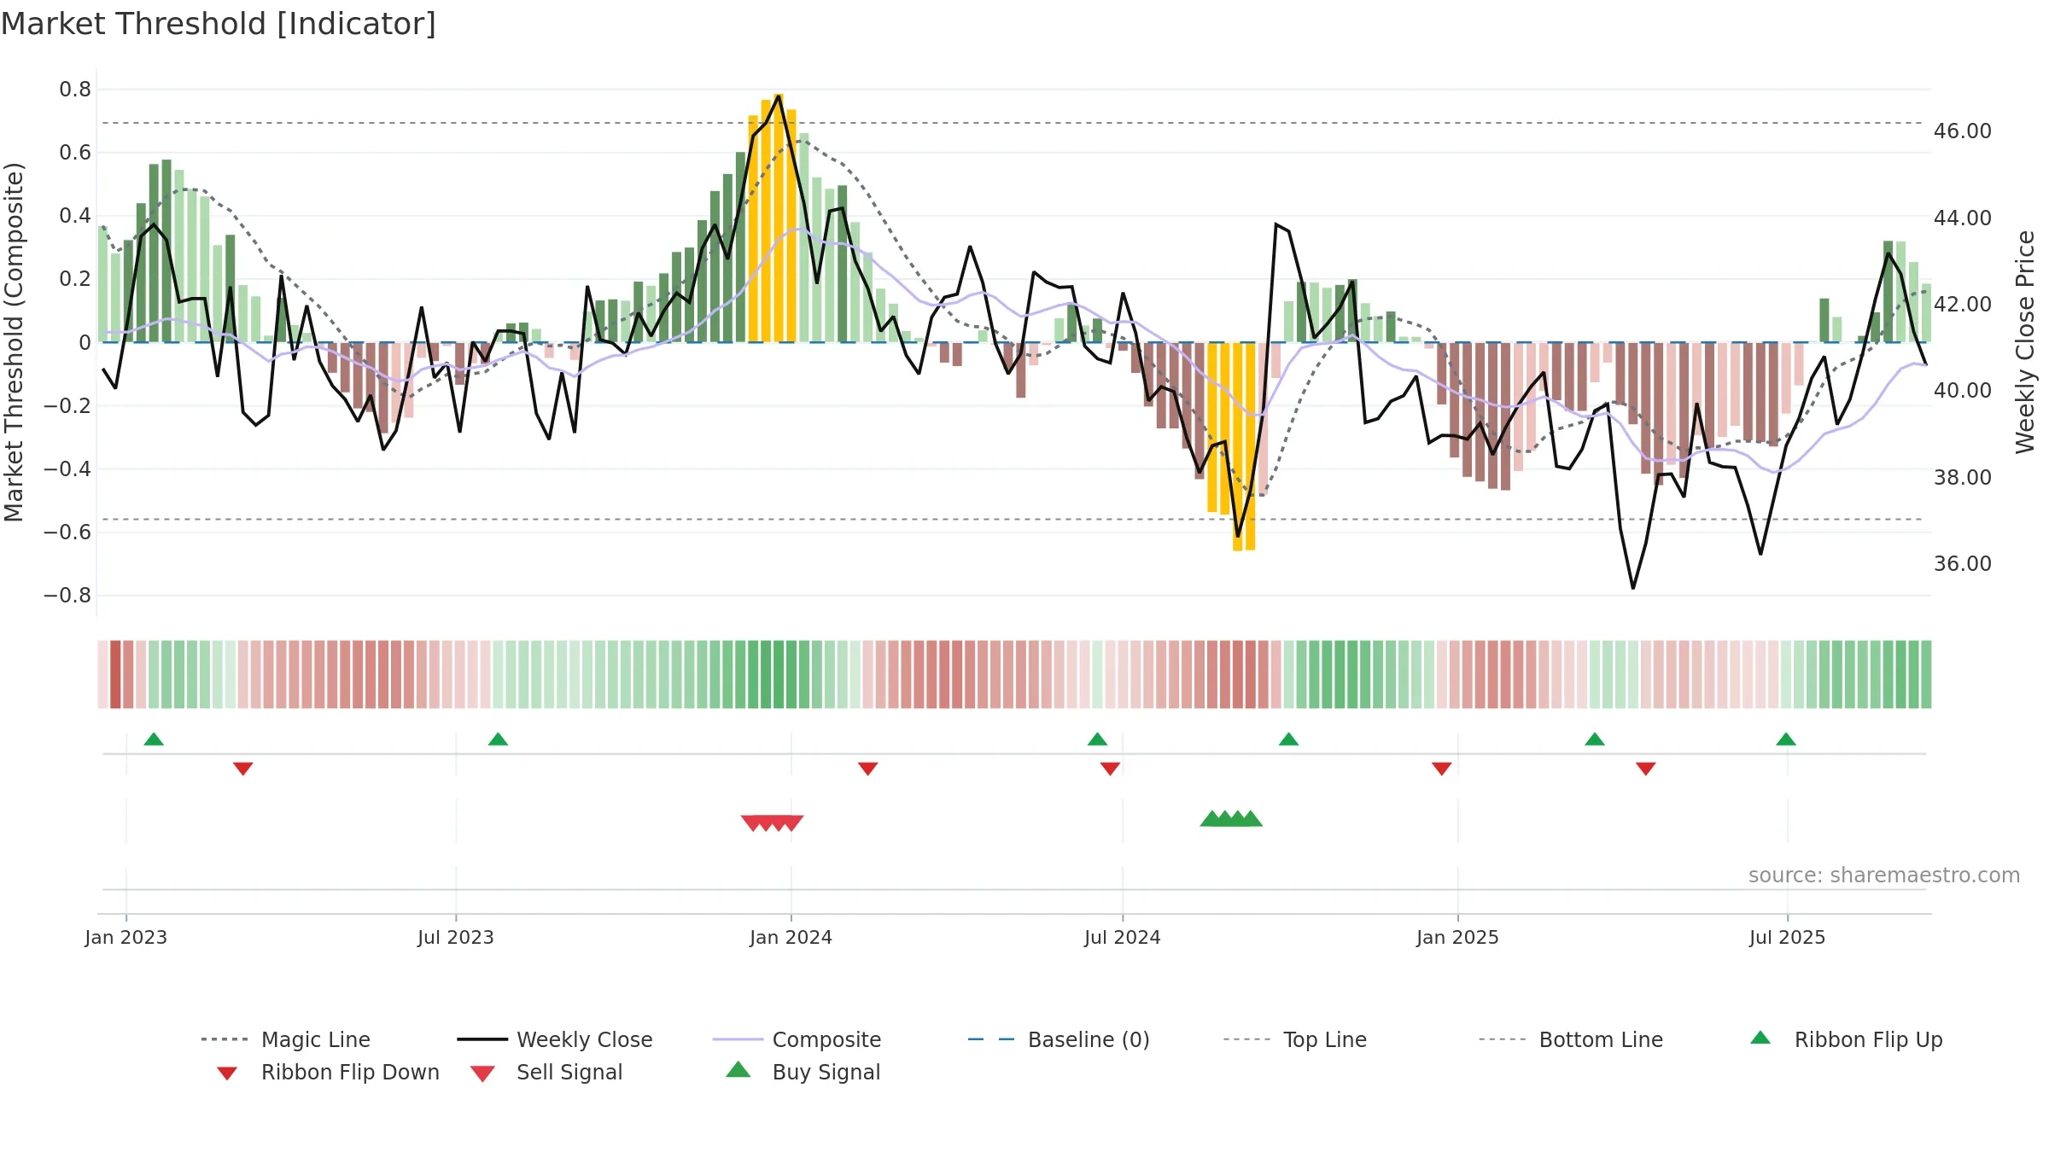Toggle the Bottom Line legend entry
This screenshot has width=2049, height=1152.
1571,1039
